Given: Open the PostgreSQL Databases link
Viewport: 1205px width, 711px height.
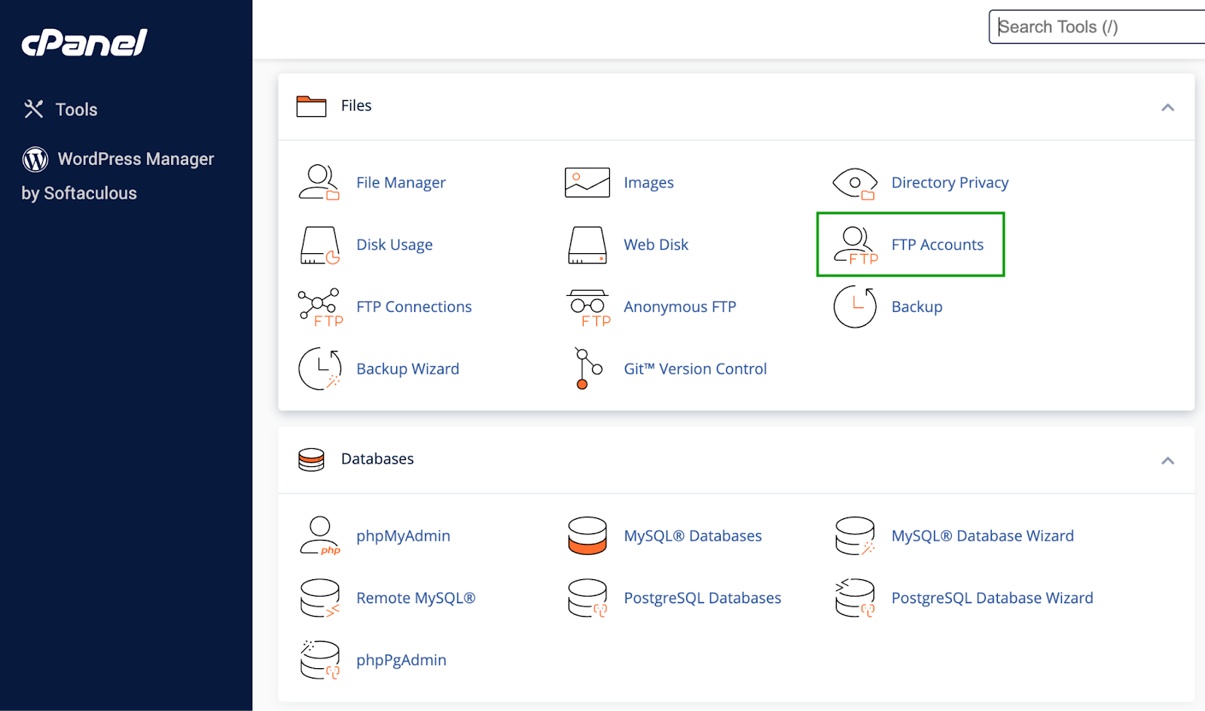Looking at the screenshot, I should pos(702,597).
